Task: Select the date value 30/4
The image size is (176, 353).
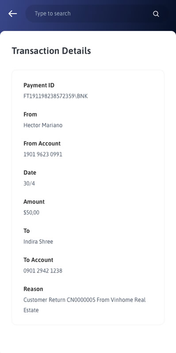Action: 29,184
